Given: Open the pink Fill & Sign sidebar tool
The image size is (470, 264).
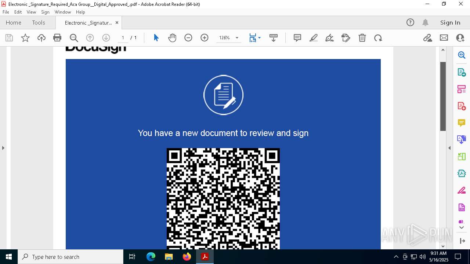Looking at the screenshot, I should coord(462,190).
